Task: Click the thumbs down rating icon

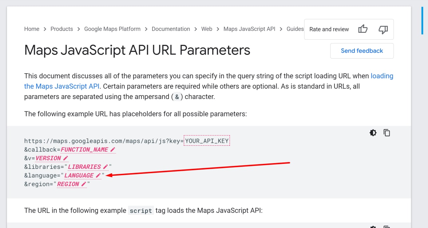Action: click(383, 29)
